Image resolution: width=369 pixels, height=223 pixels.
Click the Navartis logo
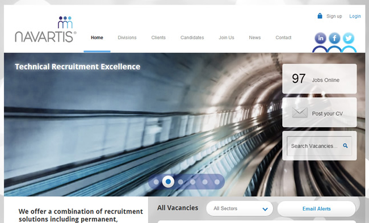pyautogui.click(x=45, y=30)
